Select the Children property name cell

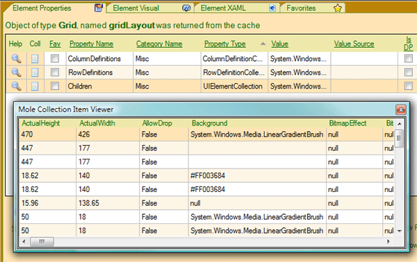click(x=99, y=86)
